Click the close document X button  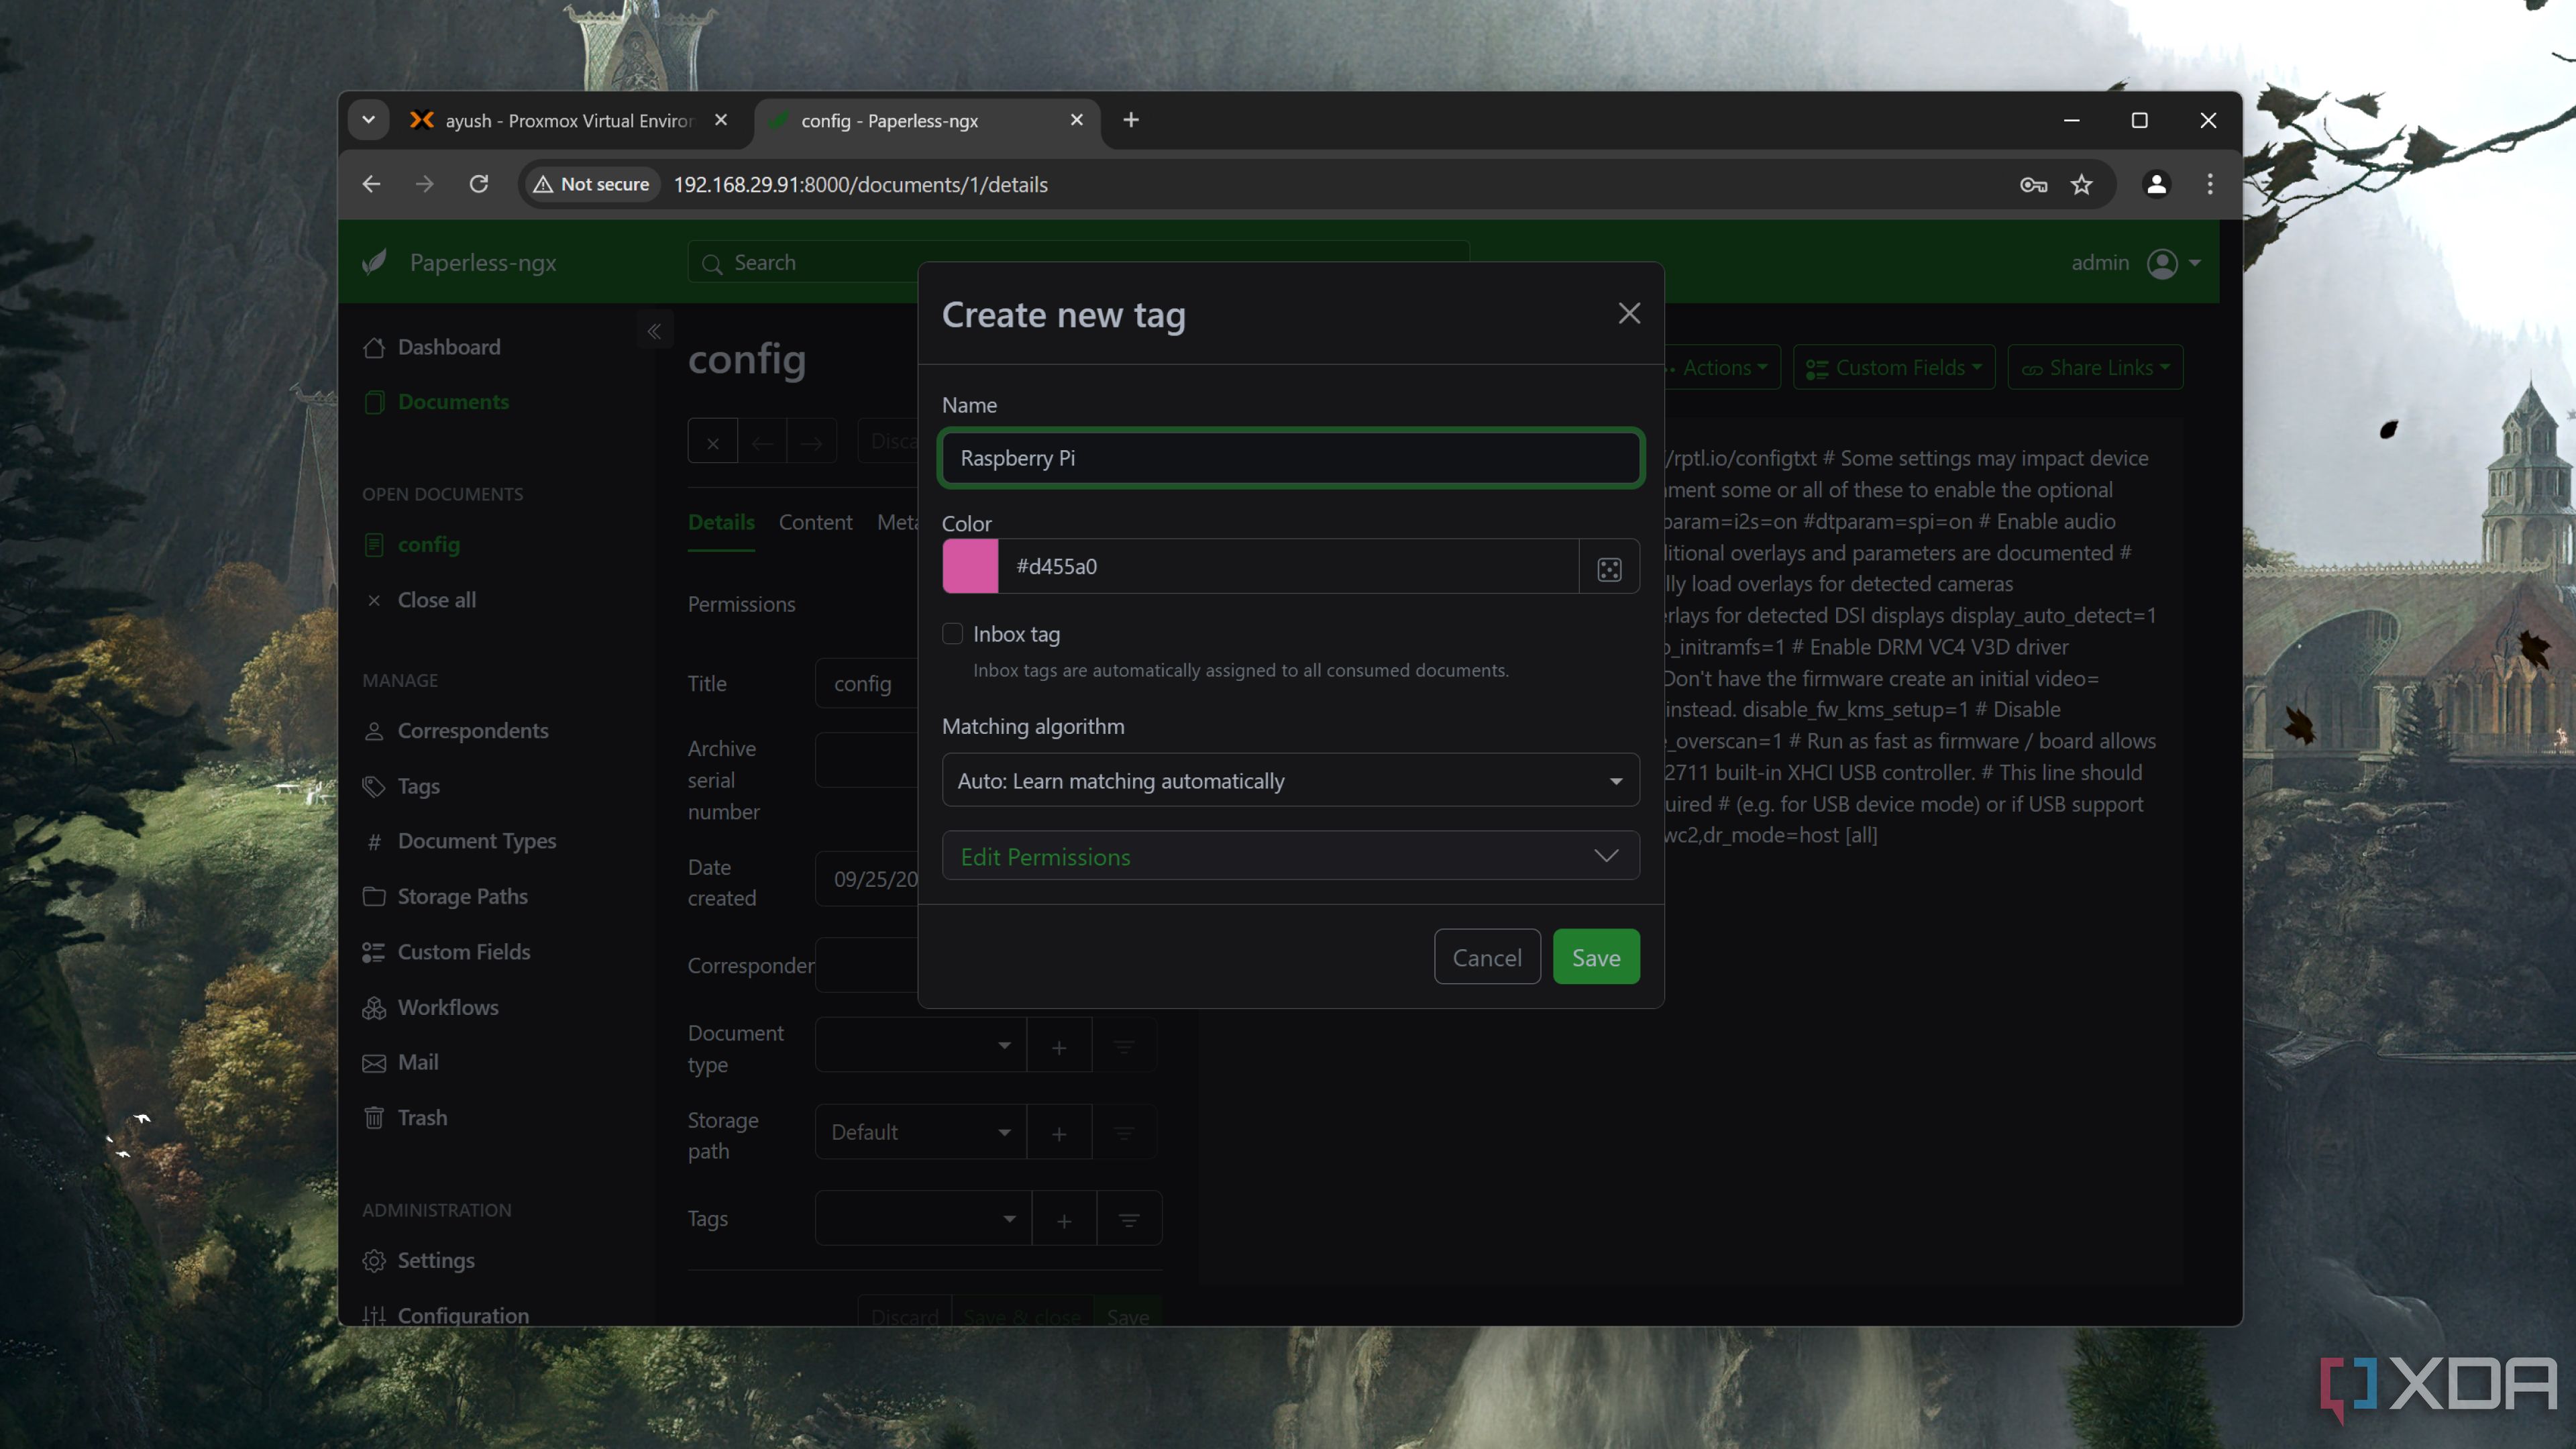click(713, 441)
